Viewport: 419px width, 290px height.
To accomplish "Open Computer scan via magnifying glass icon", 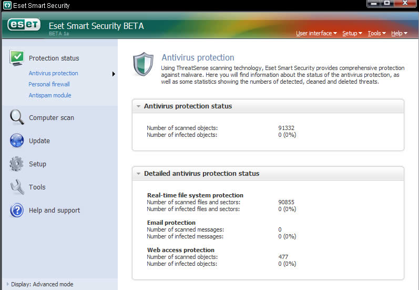I will 17,117.
